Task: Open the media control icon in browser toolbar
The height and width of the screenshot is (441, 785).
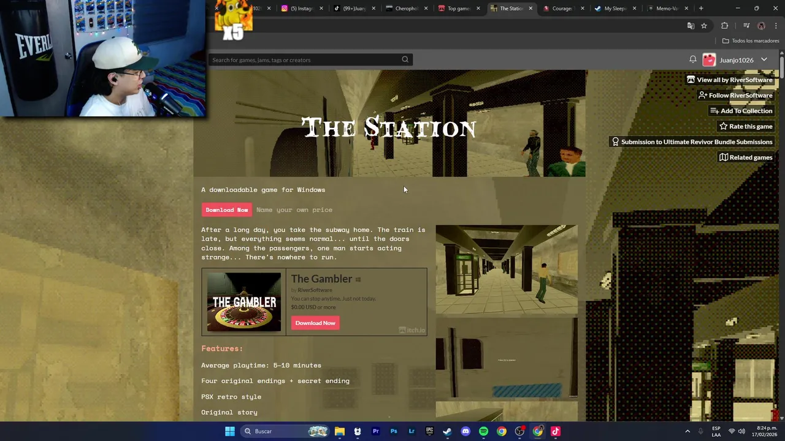Action: pos(746,26)
